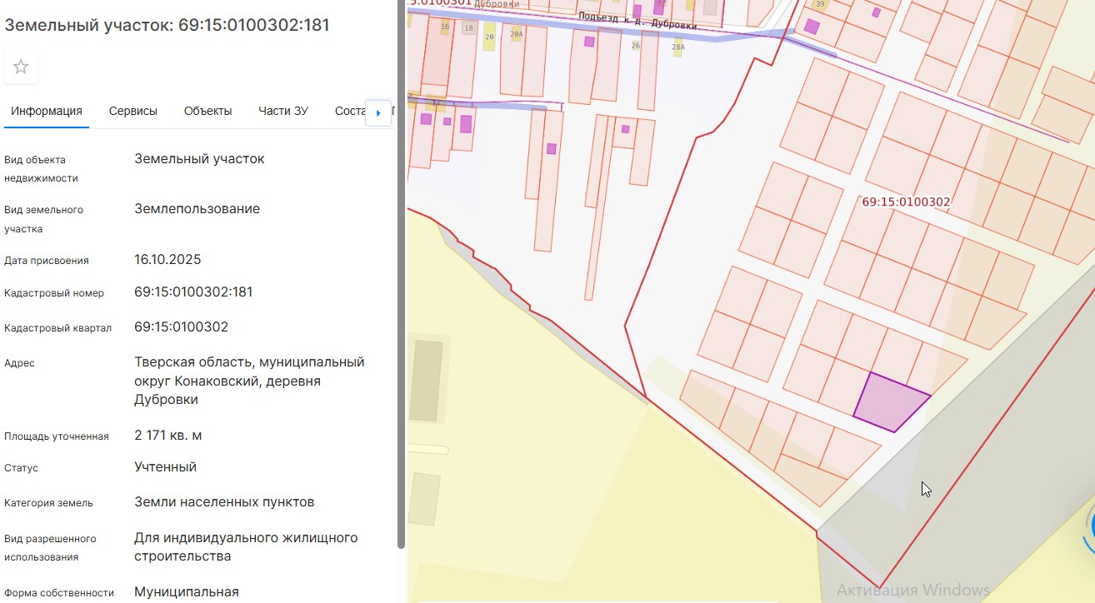Click the Площадь уточненная field label
Screen dimensions: 1095x603
[56, 436]
